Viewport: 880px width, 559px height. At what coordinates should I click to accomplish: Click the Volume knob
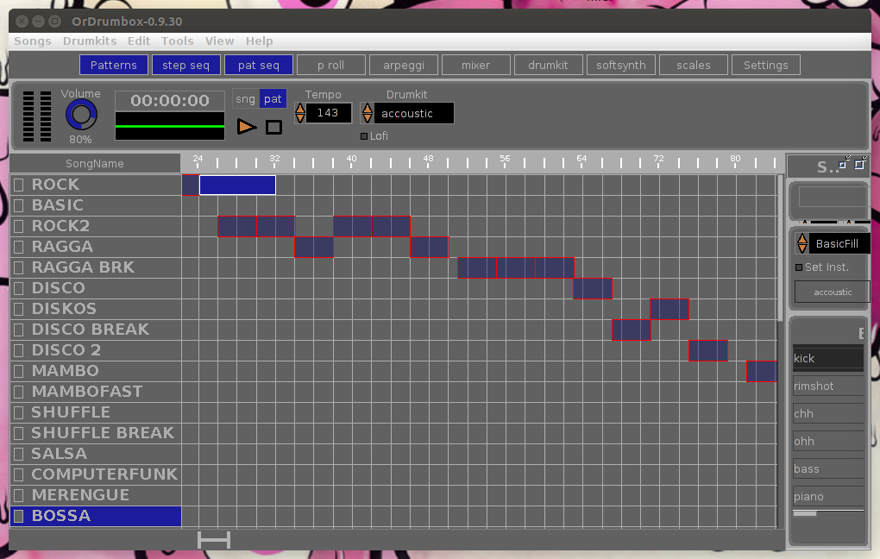click(x=81, y=115)
